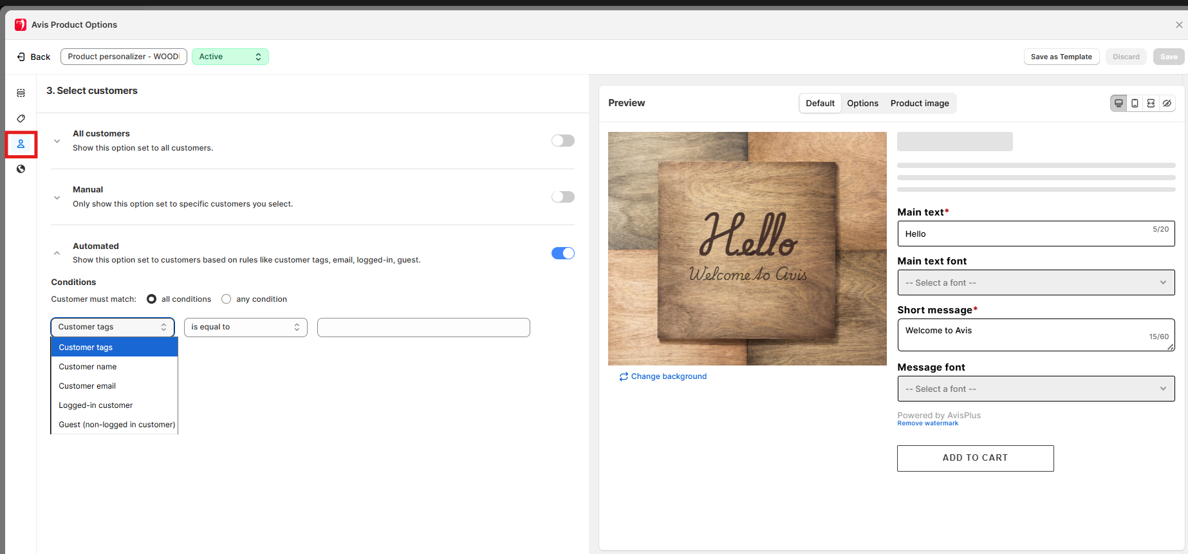Disable the Automated rules toggle
The image size is (1188, 554).
(x=562, y=254)
